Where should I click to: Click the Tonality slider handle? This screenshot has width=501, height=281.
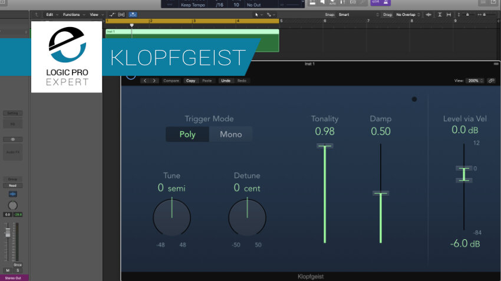click(325, 146)
